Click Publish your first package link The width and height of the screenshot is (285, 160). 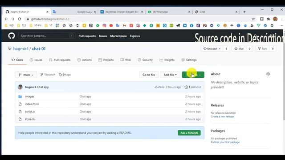(x=225, y=142)
